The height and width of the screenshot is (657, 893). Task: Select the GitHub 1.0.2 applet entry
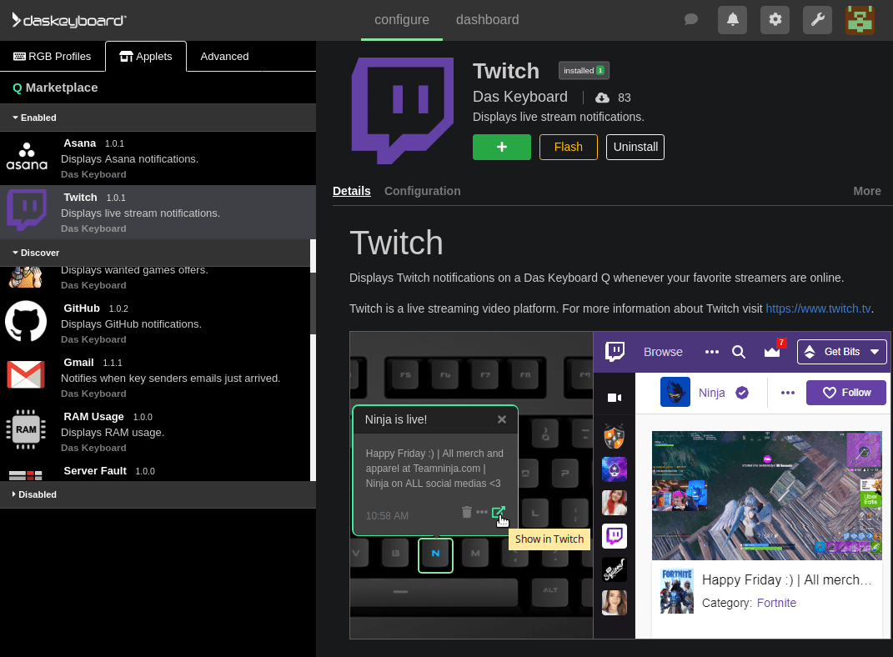click(155, 323)
